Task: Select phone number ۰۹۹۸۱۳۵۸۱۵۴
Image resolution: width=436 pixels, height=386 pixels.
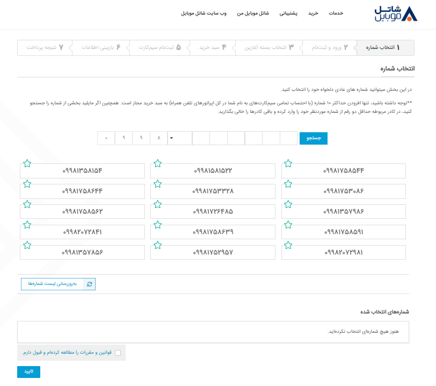Action: (82, 171)
